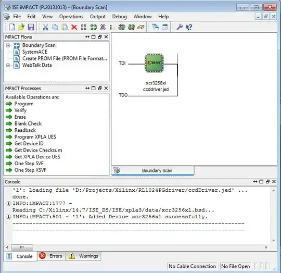Image resolution: width=281 pixels, height=273 pixels.
Task: Click console scroll-right arrow
Action: [x=266, y=247]
